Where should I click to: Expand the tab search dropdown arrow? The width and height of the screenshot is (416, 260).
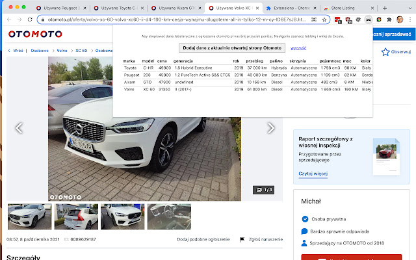(x=410, y=8)
